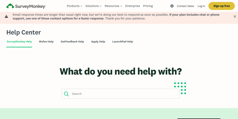The height and width of the screenshot is (119, 238).
Task: Click the 'What do you need help with?' heading
Action: point(121,71)
